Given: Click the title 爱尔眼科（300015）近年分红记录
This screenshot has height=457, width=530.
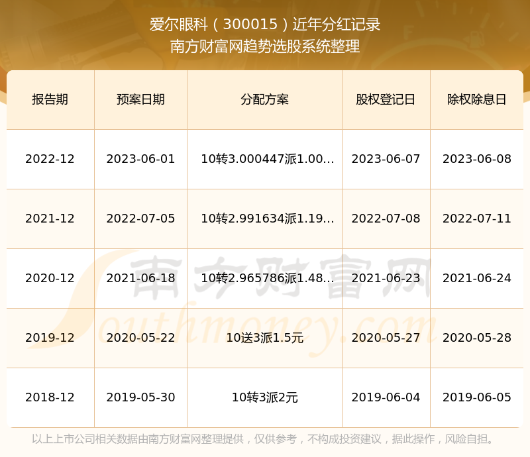Looking at the screenshot, I should pyautogui.click(x=265, y=25).
